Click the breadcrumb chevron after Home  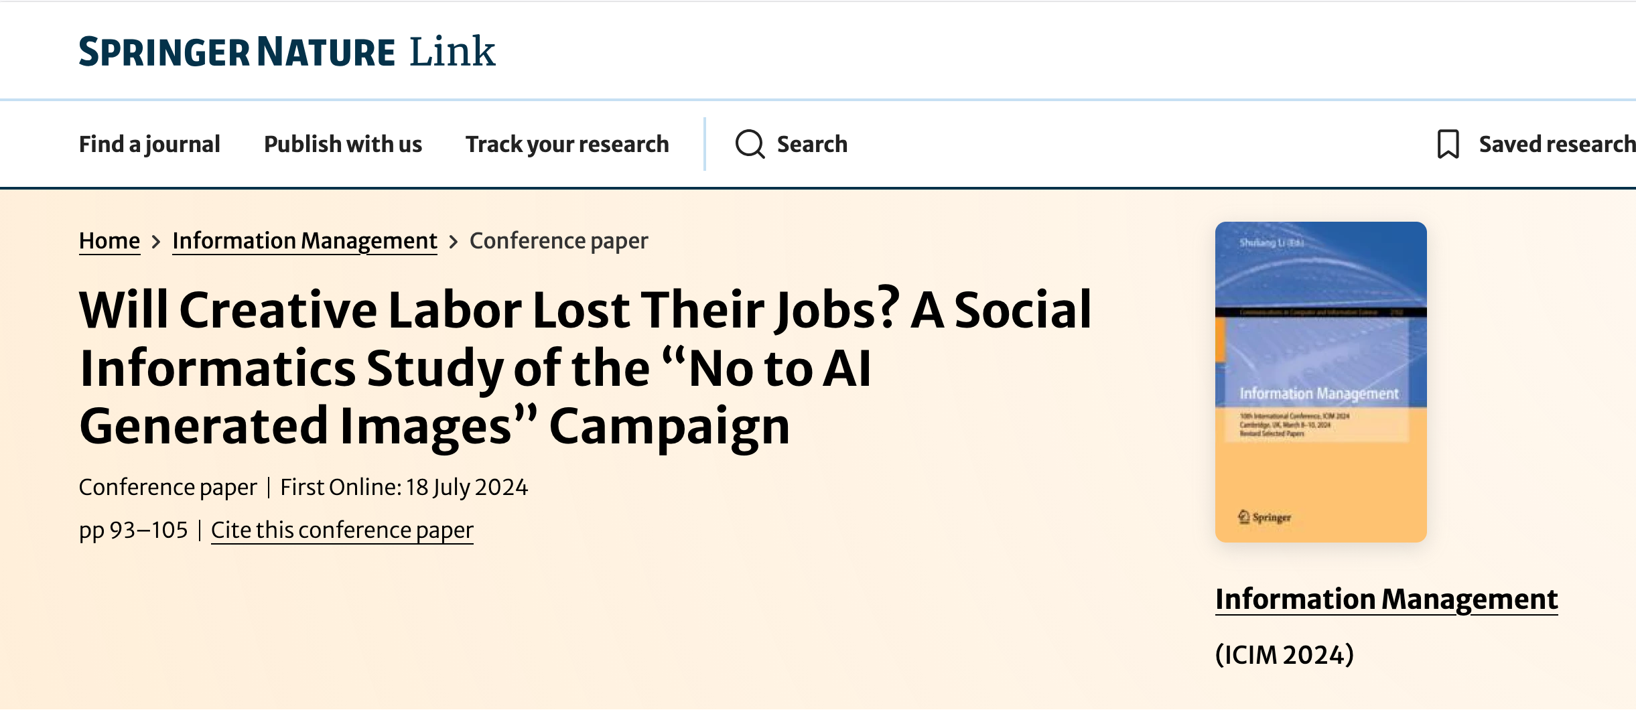pyautogui.click(x=156, y=242)
